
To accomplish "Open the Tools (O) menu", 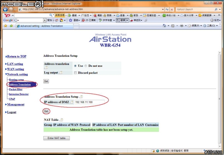I will pyautogui.click(x=210, y=26).
